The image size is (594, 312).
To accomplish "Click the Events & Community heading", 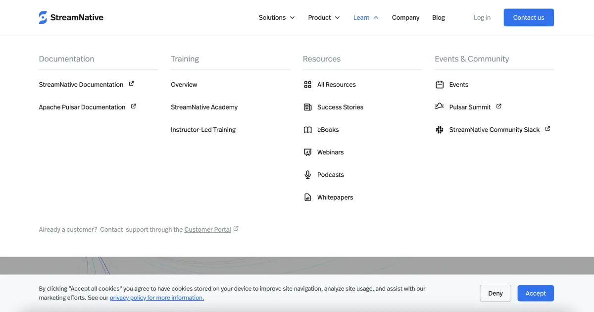I will click(x=472, y=59).
